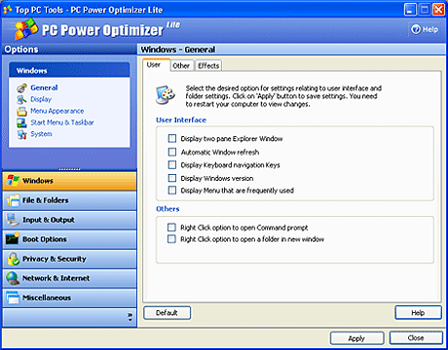Open the Display settings link

[x=41, y=99]
